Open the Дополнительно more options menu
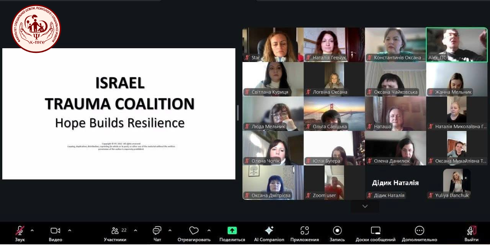The height and width of the screenshot is (245, 490). tap(420, 231)
